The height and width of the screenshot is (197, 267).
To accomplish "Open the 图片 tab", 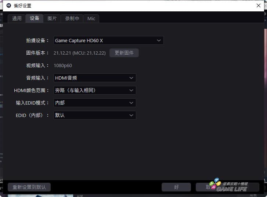I will [52, 18].
